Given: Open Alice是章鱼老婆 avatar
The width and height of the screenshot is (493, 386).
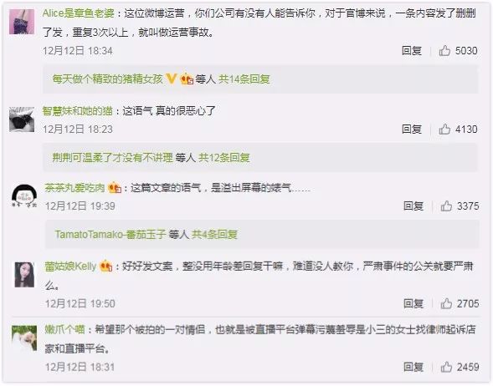Looking at the screenshot, I should [x=22, y=22].
